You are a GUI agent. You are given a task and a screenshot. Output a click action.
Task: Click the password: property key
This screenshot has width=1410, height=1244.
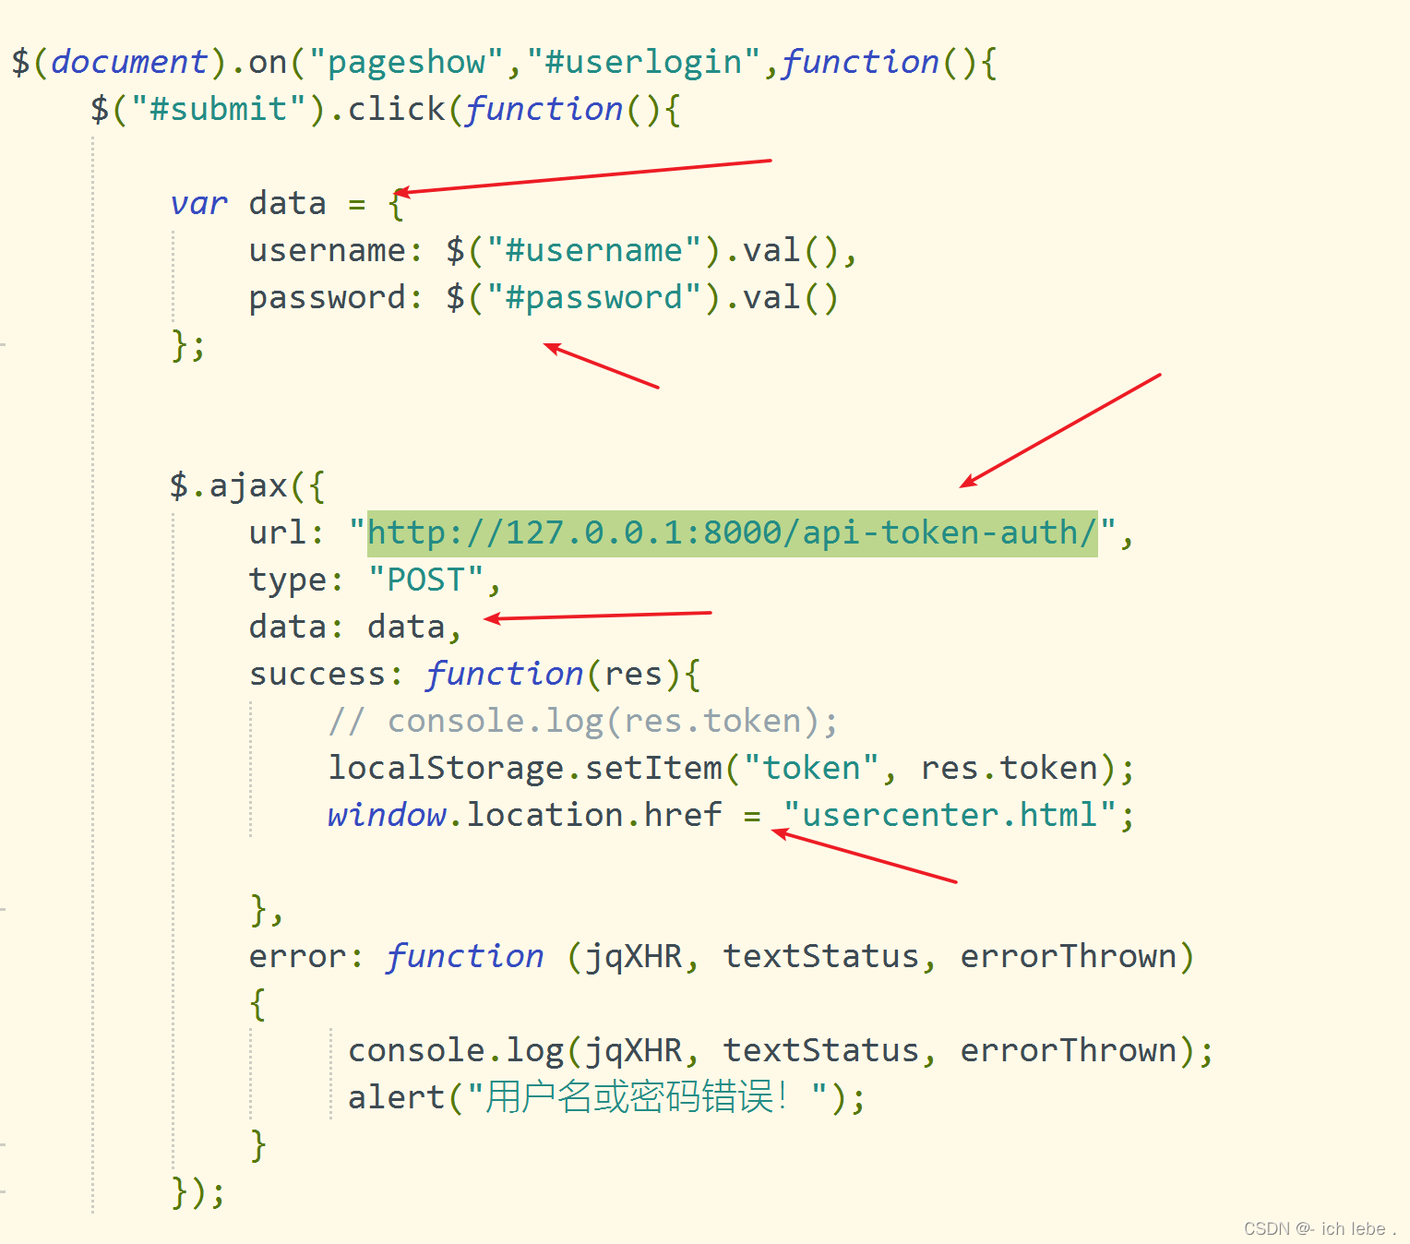pos(336,298)
